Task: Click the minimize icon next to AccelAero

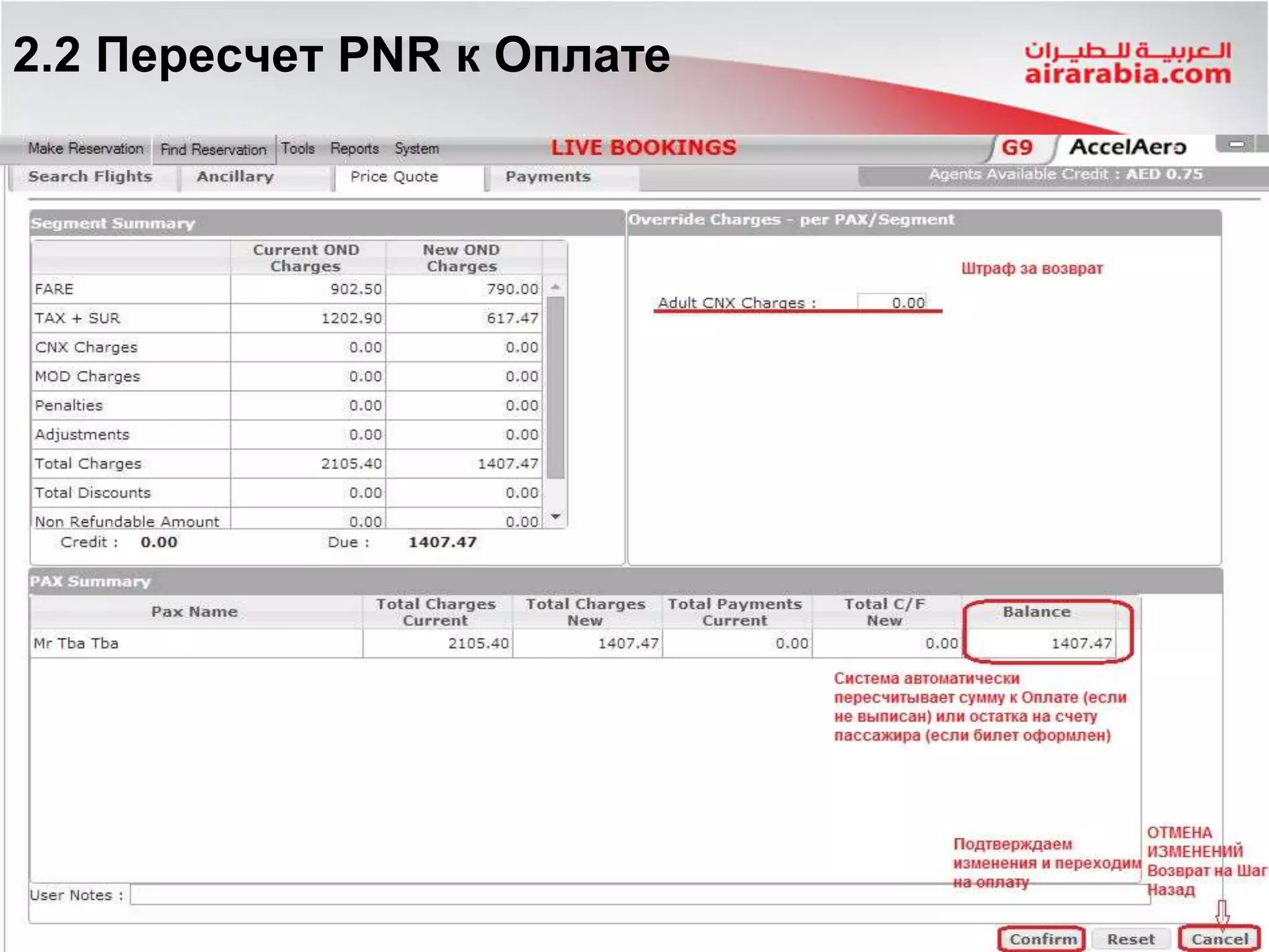Action: click(x=1236, y=144)
